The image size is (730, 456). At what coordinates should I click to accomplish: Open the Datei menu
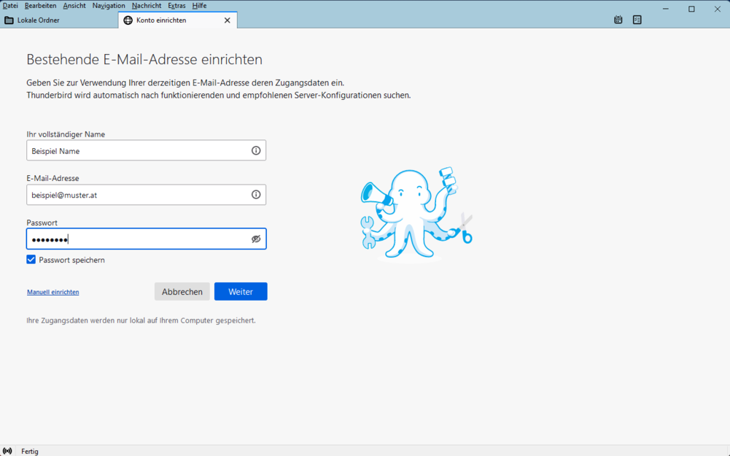point(10,6)
